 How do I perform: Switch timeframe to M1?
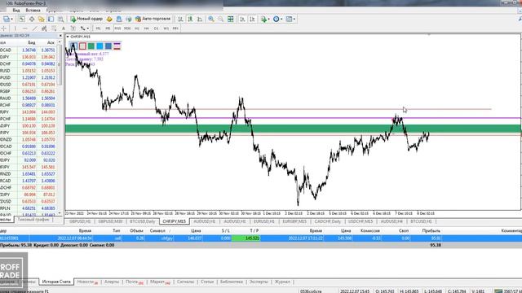click(x=98, y=28)
